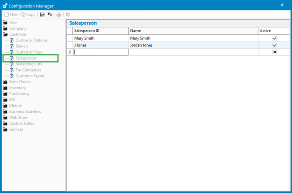Toggle Active checkbox in the new row
This screenshot has width=292, height=193.
tap(275, 52)
